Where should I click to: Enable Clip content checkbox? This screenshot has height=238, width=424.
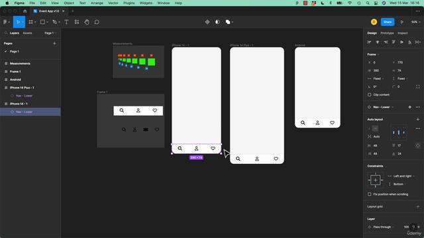pos(370,95)
